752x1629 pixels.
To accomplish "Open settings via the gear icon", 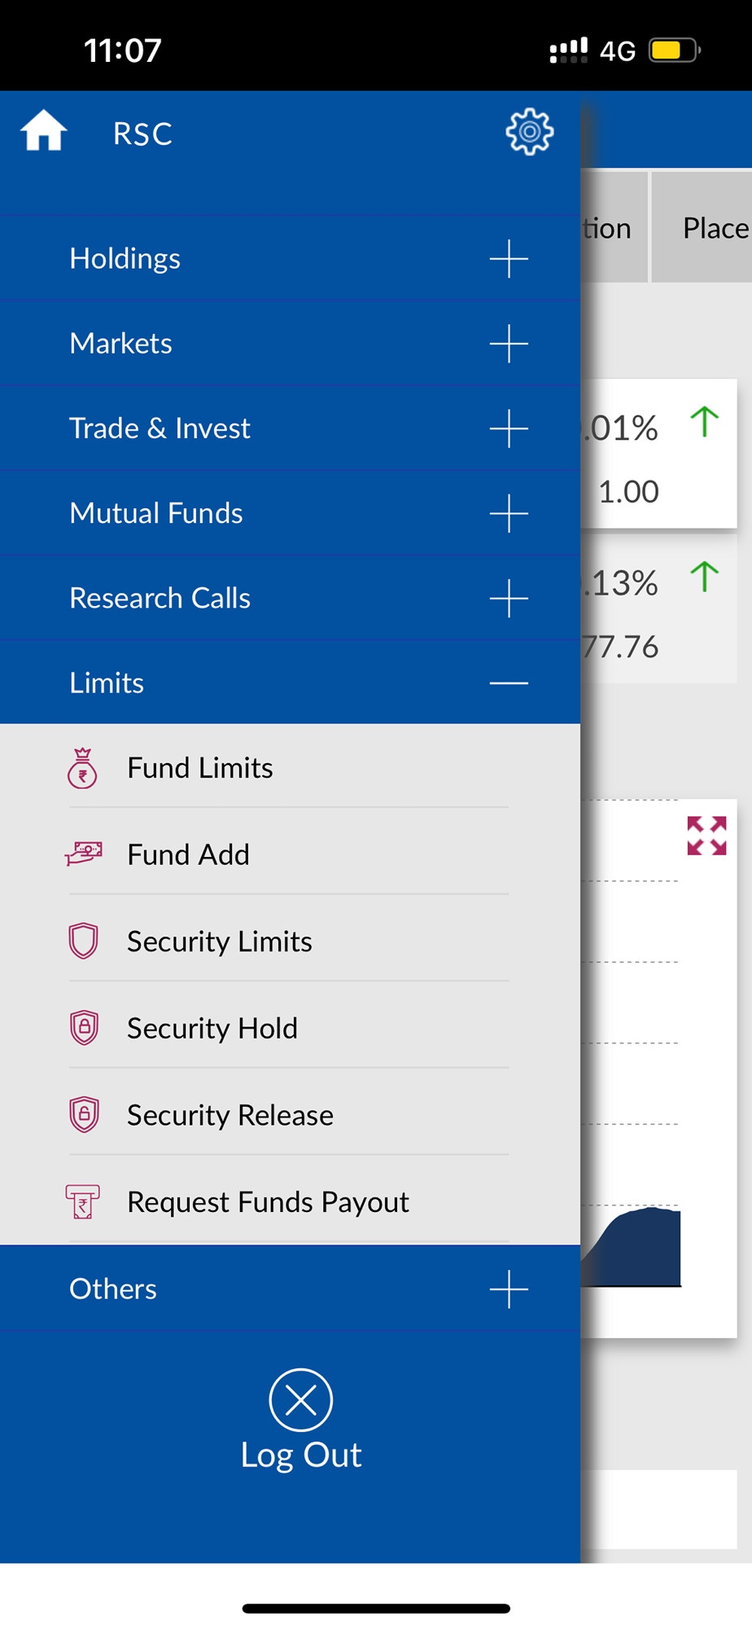I will 530,132.
